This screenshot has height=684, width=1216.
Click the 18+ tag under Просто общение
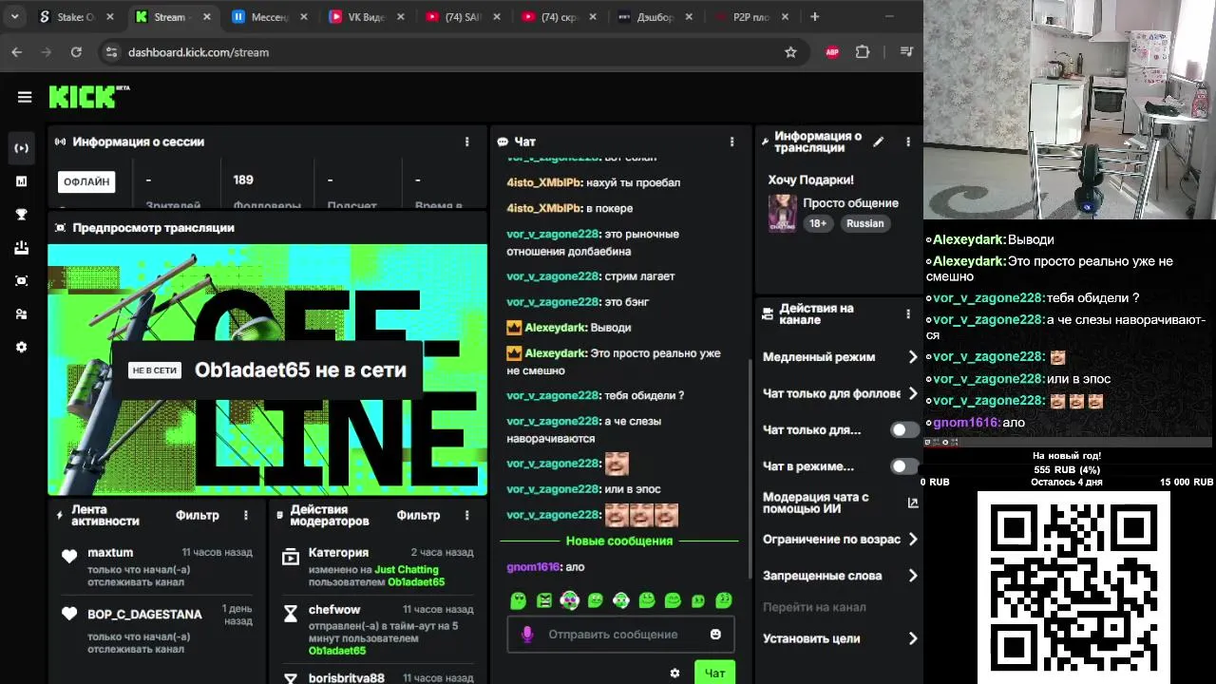(x=818, y=223)
